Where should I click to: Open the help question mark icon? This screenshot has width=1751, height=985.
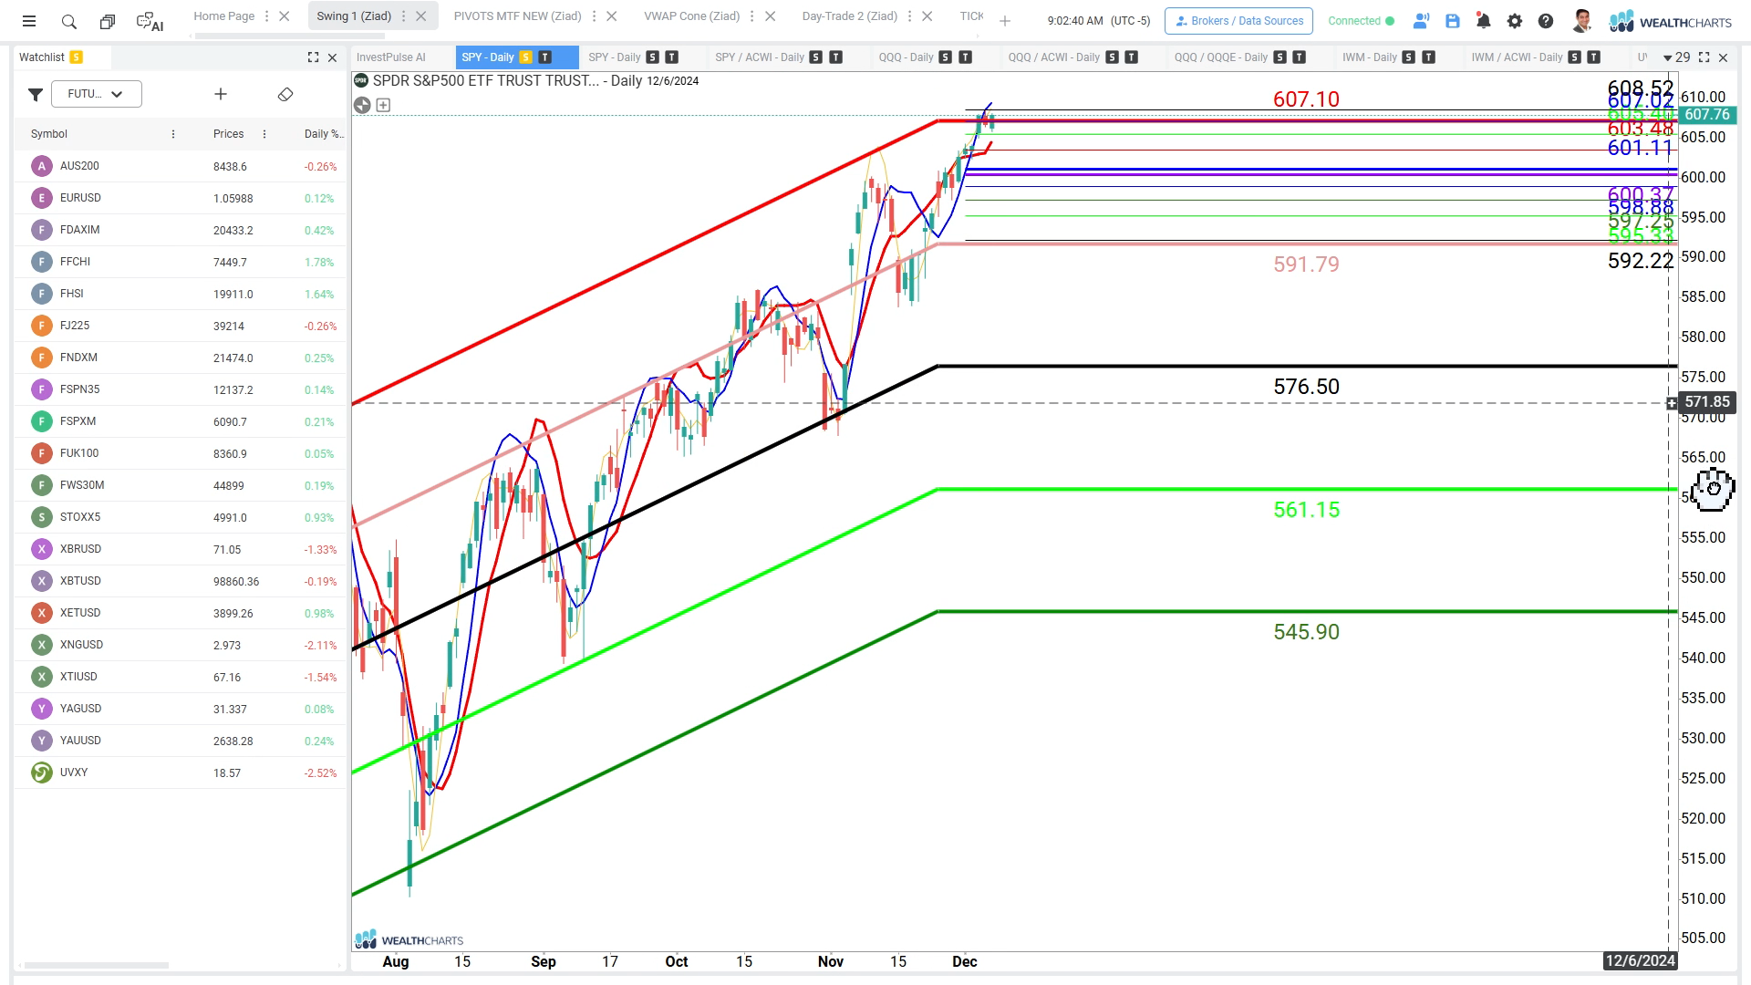[1546, 21]
